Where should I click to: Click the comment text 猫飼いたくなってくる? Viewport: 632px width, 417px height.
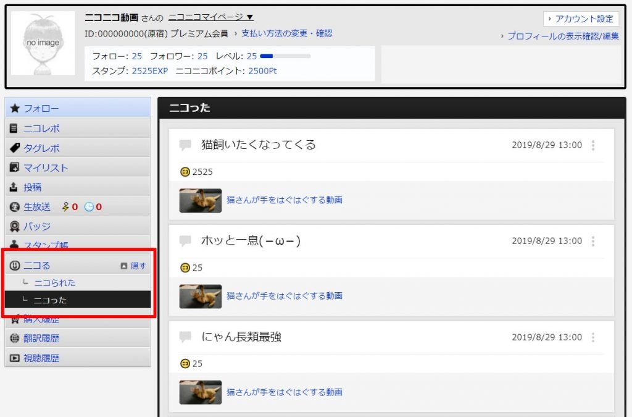click(x=259, y=145)
